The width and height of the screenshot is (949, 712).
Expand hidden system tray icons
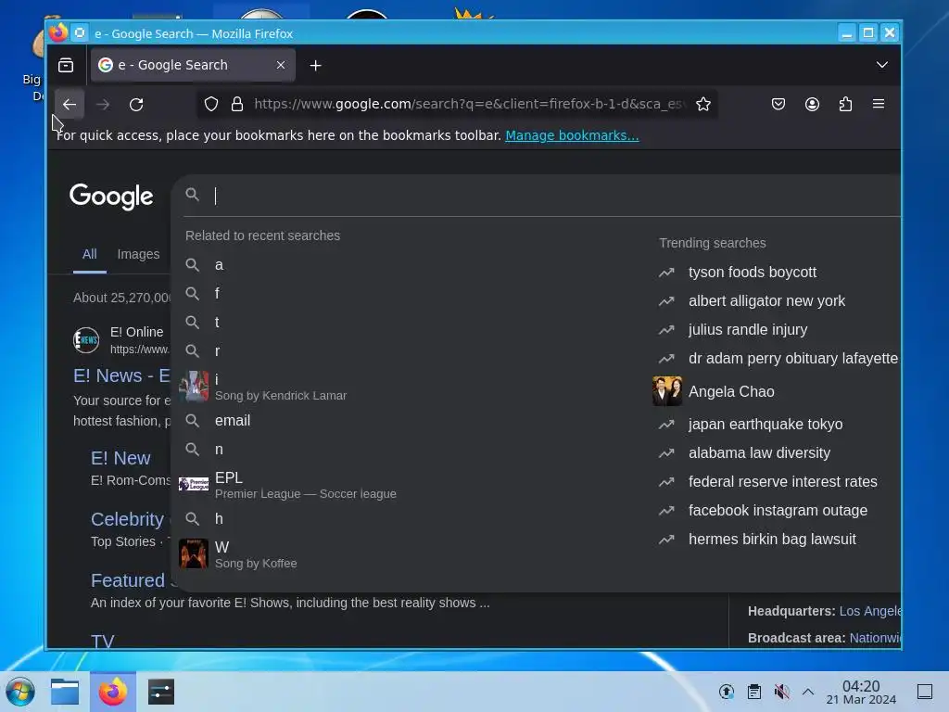[808, 692]
